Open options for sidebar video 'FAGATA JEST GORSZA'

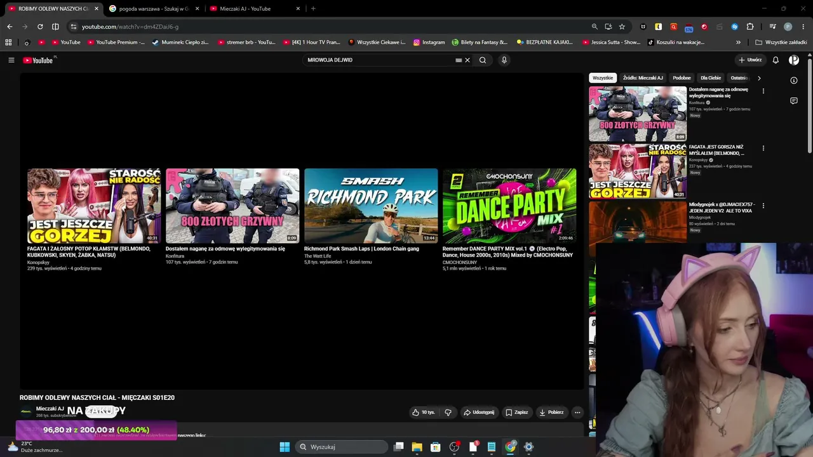[x=763, y=149]
